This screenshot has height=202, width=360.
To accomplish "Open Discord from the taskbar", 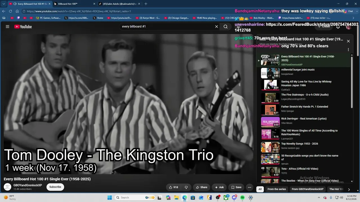I will (x=234, y=198).
